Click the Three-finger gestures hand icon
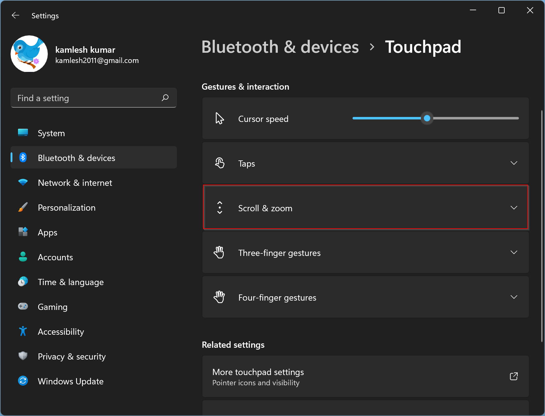Screen dimensions: 545x416 click(219, 252)
